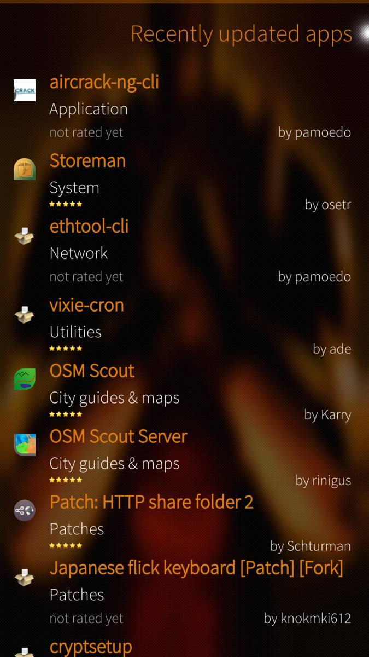Image resolution: width=369 pixels, height=657 pixels.
Task: Select the HTTP share folder patch icon
Action: coord(25,511)
